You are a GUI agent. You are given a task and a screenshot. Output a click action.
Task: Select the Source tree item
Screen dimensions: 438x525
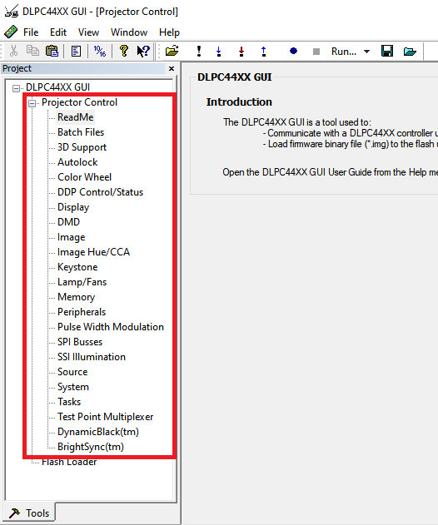(72, 372)
